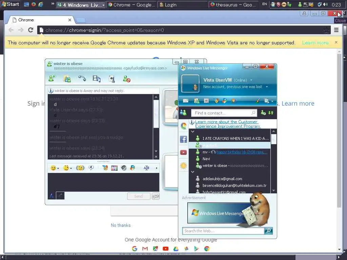The height and width of the screenshot is (260, 347).
Task: Select the Chrome browser tab
Action: pyautogui.click(x=41, y=20)
